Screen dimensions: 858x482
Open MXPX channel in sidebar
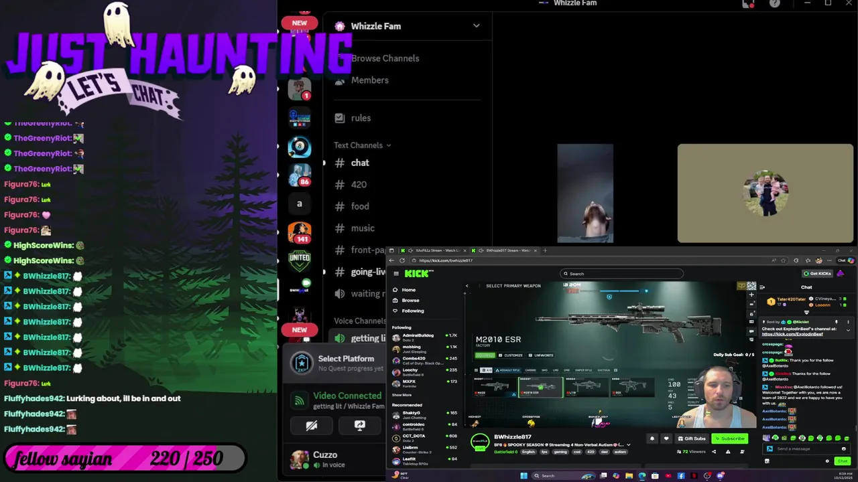tap(425, 382)
